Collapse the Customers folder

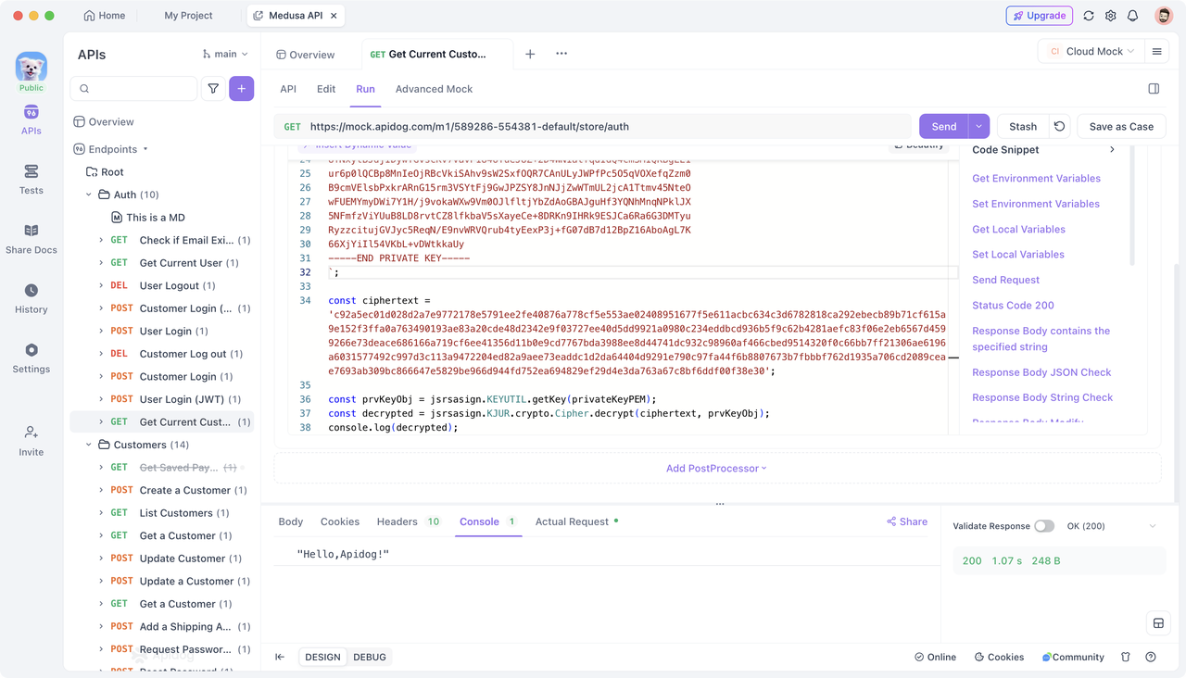tap(89, 445)
